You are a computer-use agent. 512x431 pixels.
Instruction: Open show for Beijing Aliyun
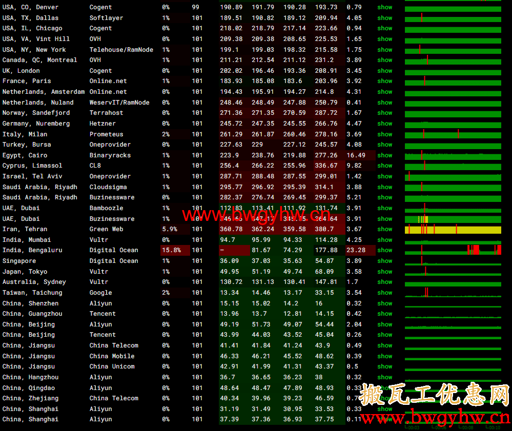click(x=385, y=324)
